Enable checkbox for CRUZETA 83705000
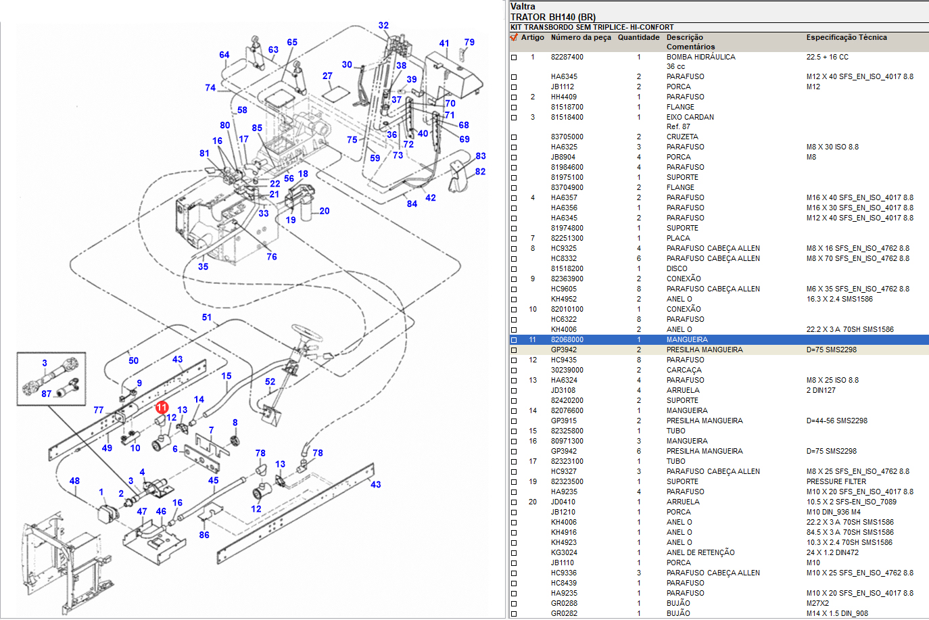Image resolution: width=929 pixels, height=620 pixels. click(x=514, y=137)
